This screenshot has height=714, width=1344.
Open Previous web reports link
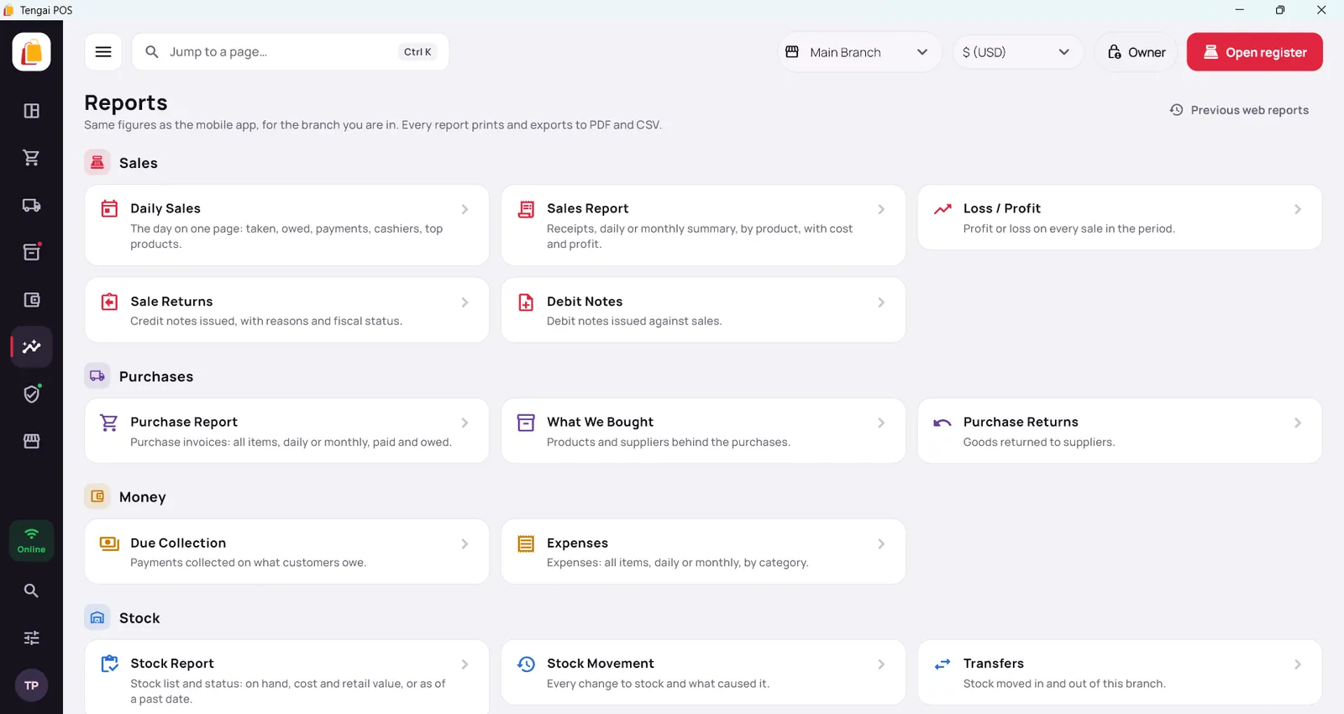point(1239,110)
